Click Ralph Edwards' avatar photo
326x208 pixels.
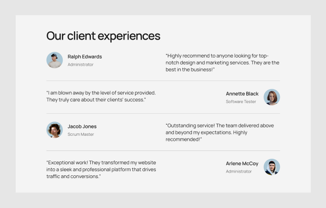coord(54,60)
